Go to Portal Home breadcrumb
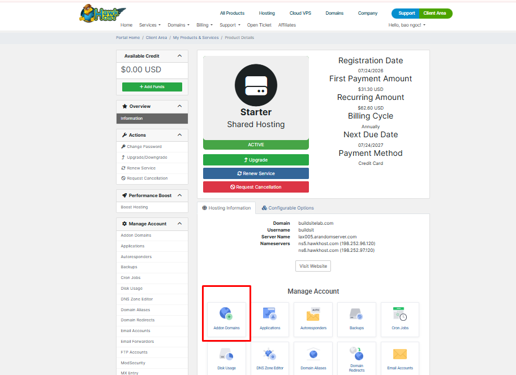516x375 pixels. coord(128,38)
